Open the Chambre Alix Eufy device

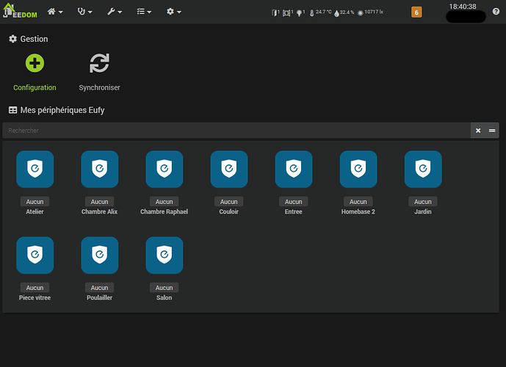click(x=99, y=169)
